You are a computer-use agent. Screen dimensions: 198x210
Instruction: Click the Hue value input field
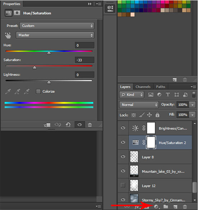(84, 45)
